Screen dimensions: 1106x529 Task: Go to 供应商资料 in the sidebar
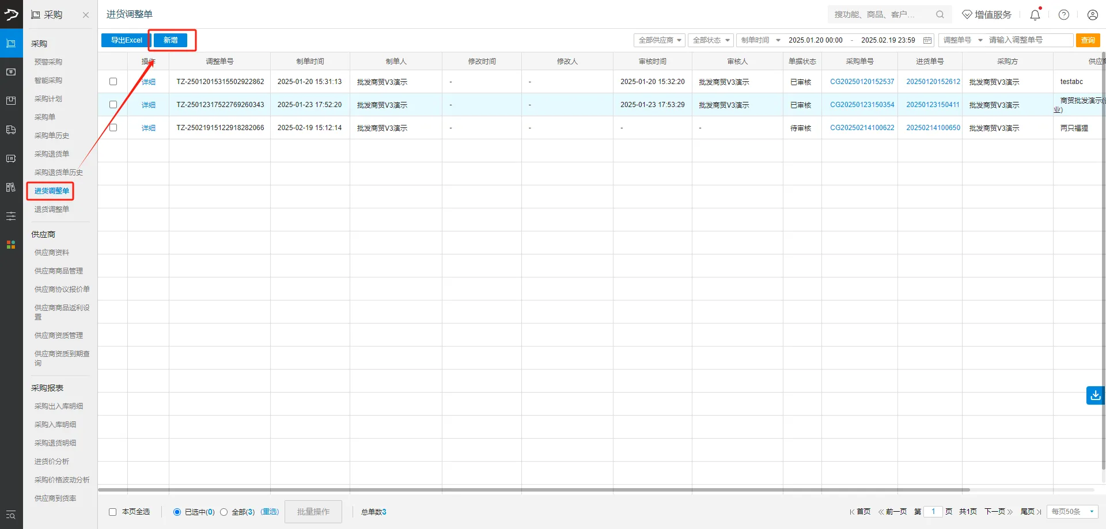(52, 253)
